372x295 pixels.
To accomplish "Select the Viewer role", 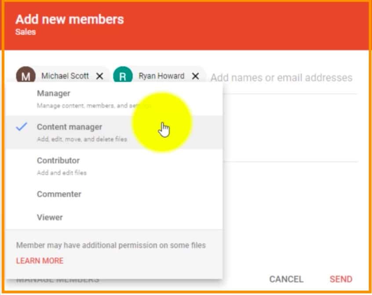I will coord(50,217).
